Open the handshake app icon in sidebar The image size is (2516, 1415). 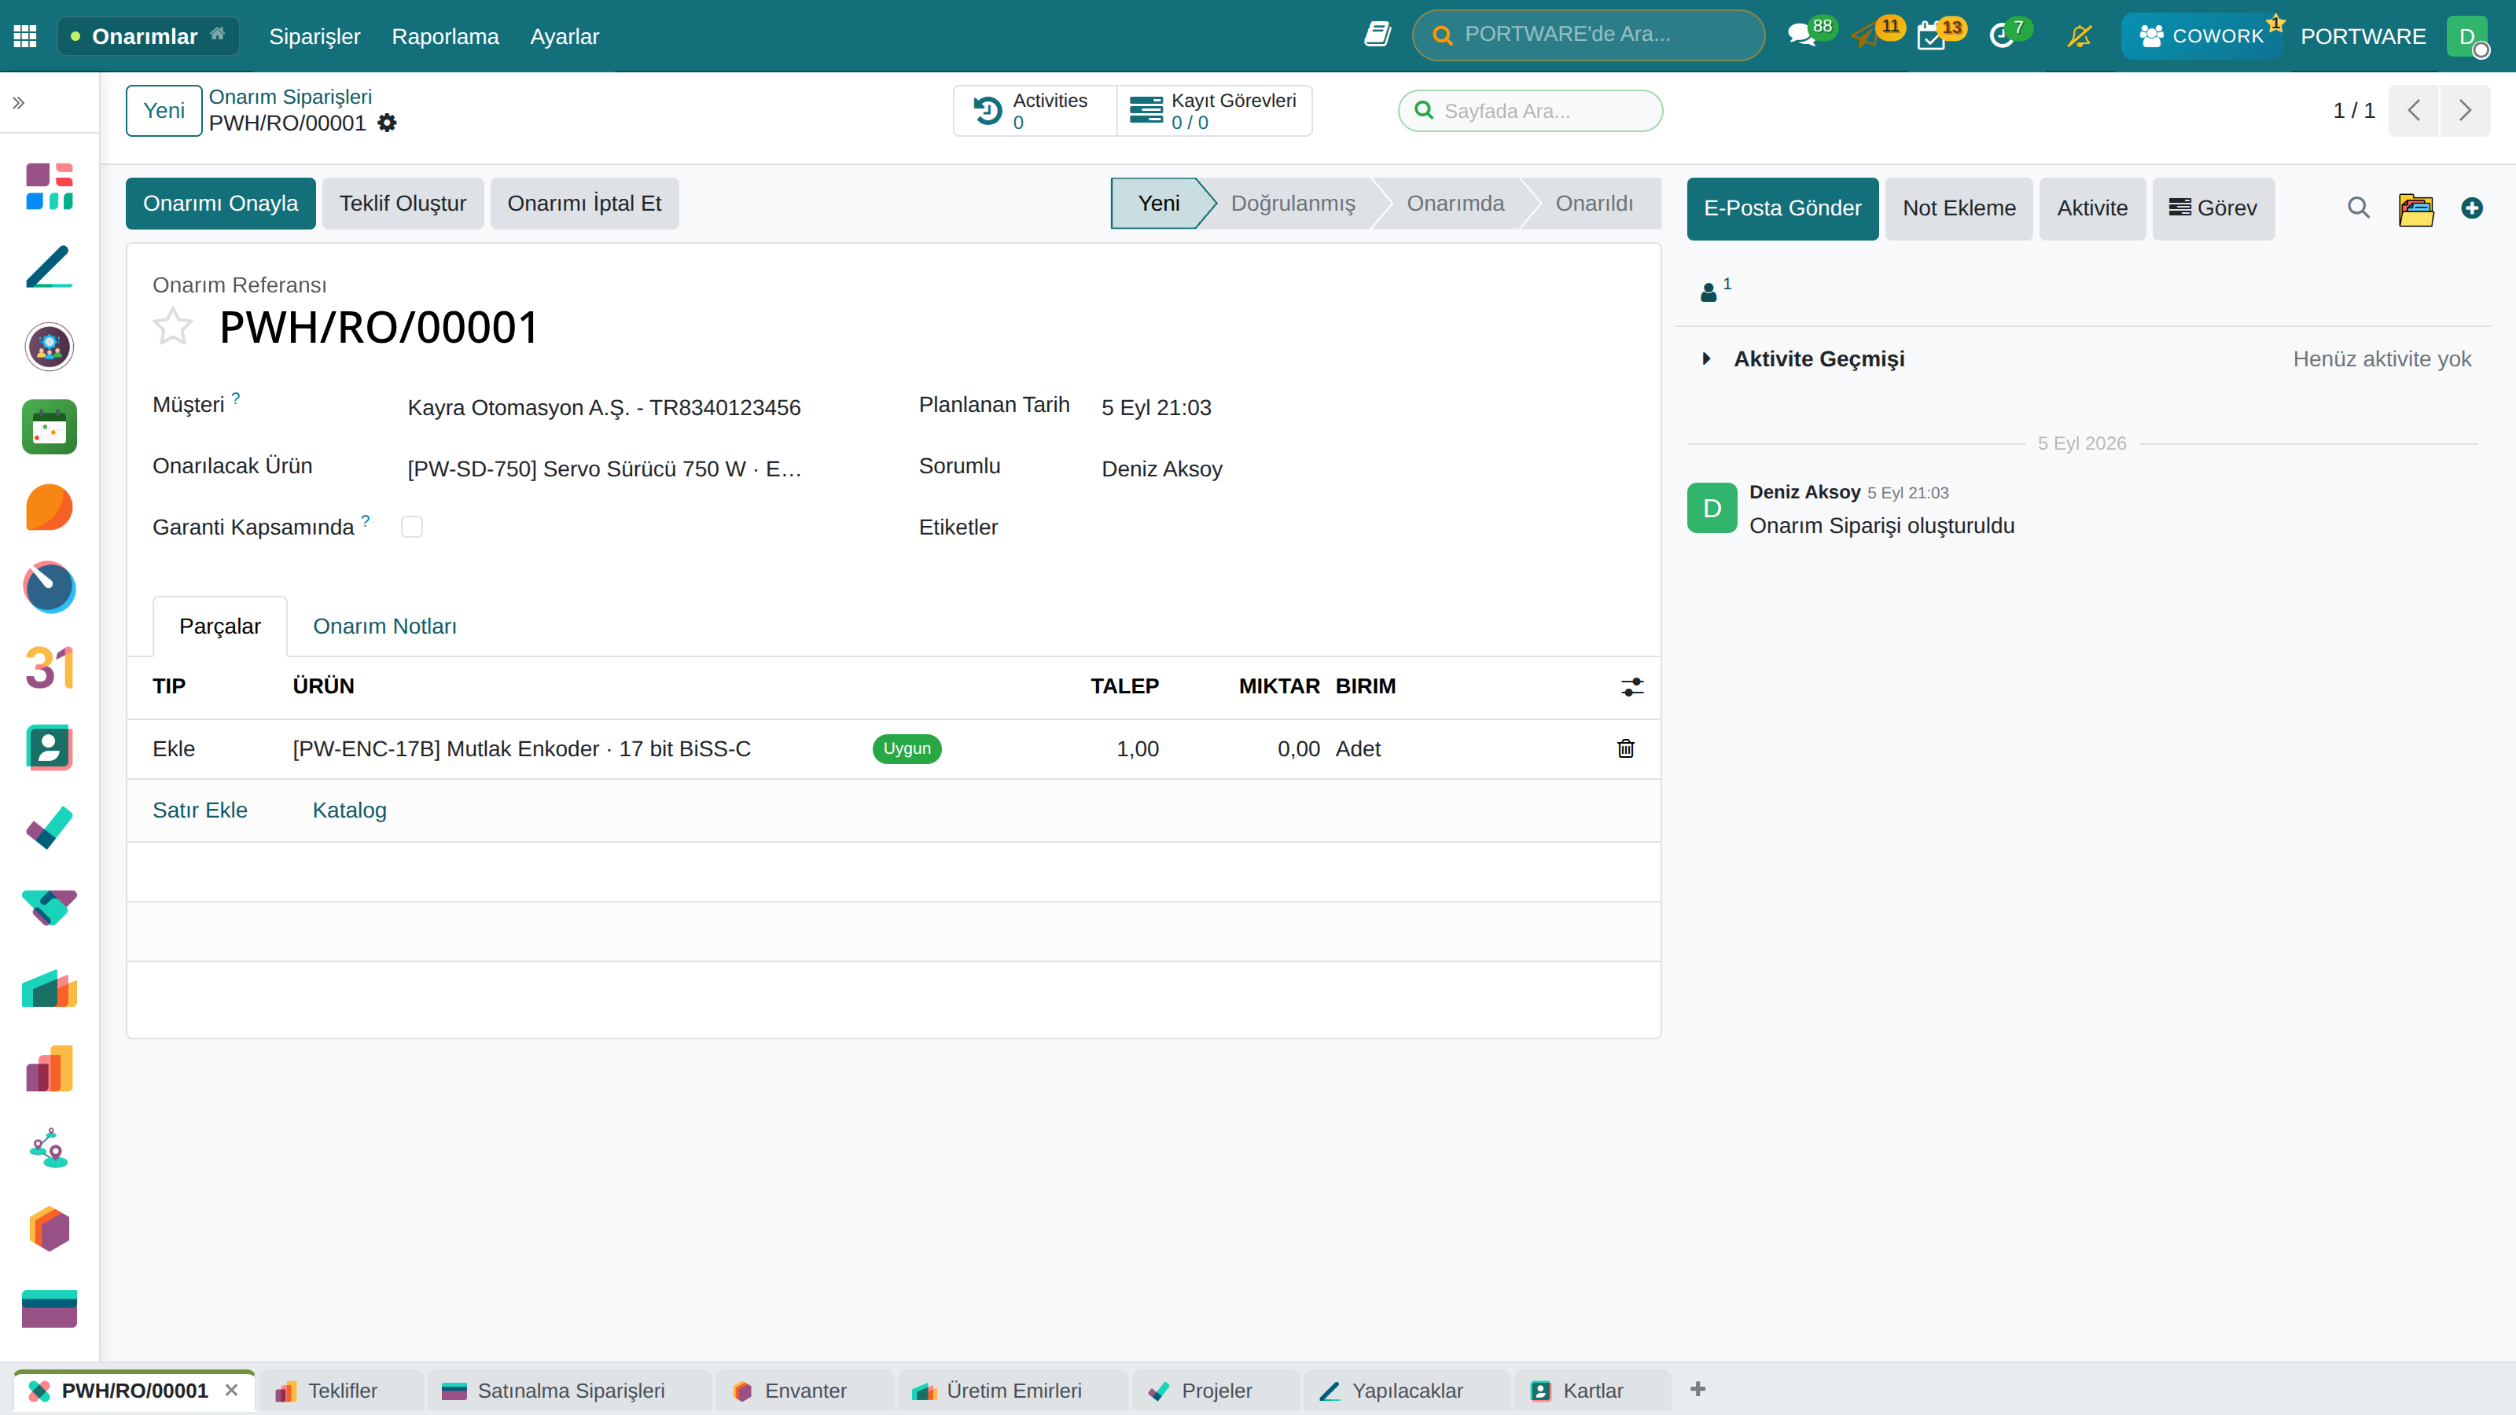click(49, 908)
